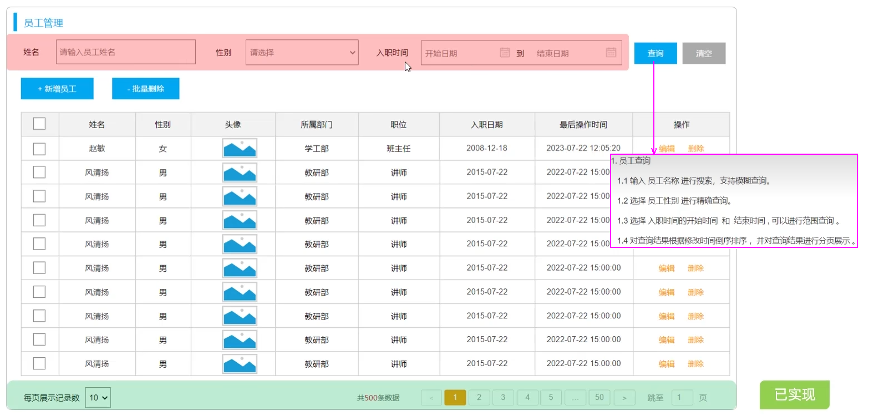Toggle the select-all checkbox in table header
The image size is (874, 416).
click(x=39, y=124)
